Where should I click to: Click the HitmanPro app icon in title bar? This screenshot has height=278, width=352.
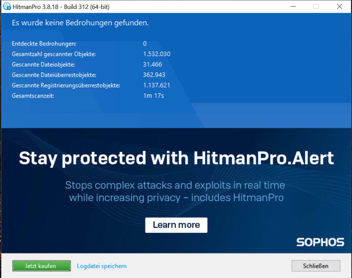point(7,7)
